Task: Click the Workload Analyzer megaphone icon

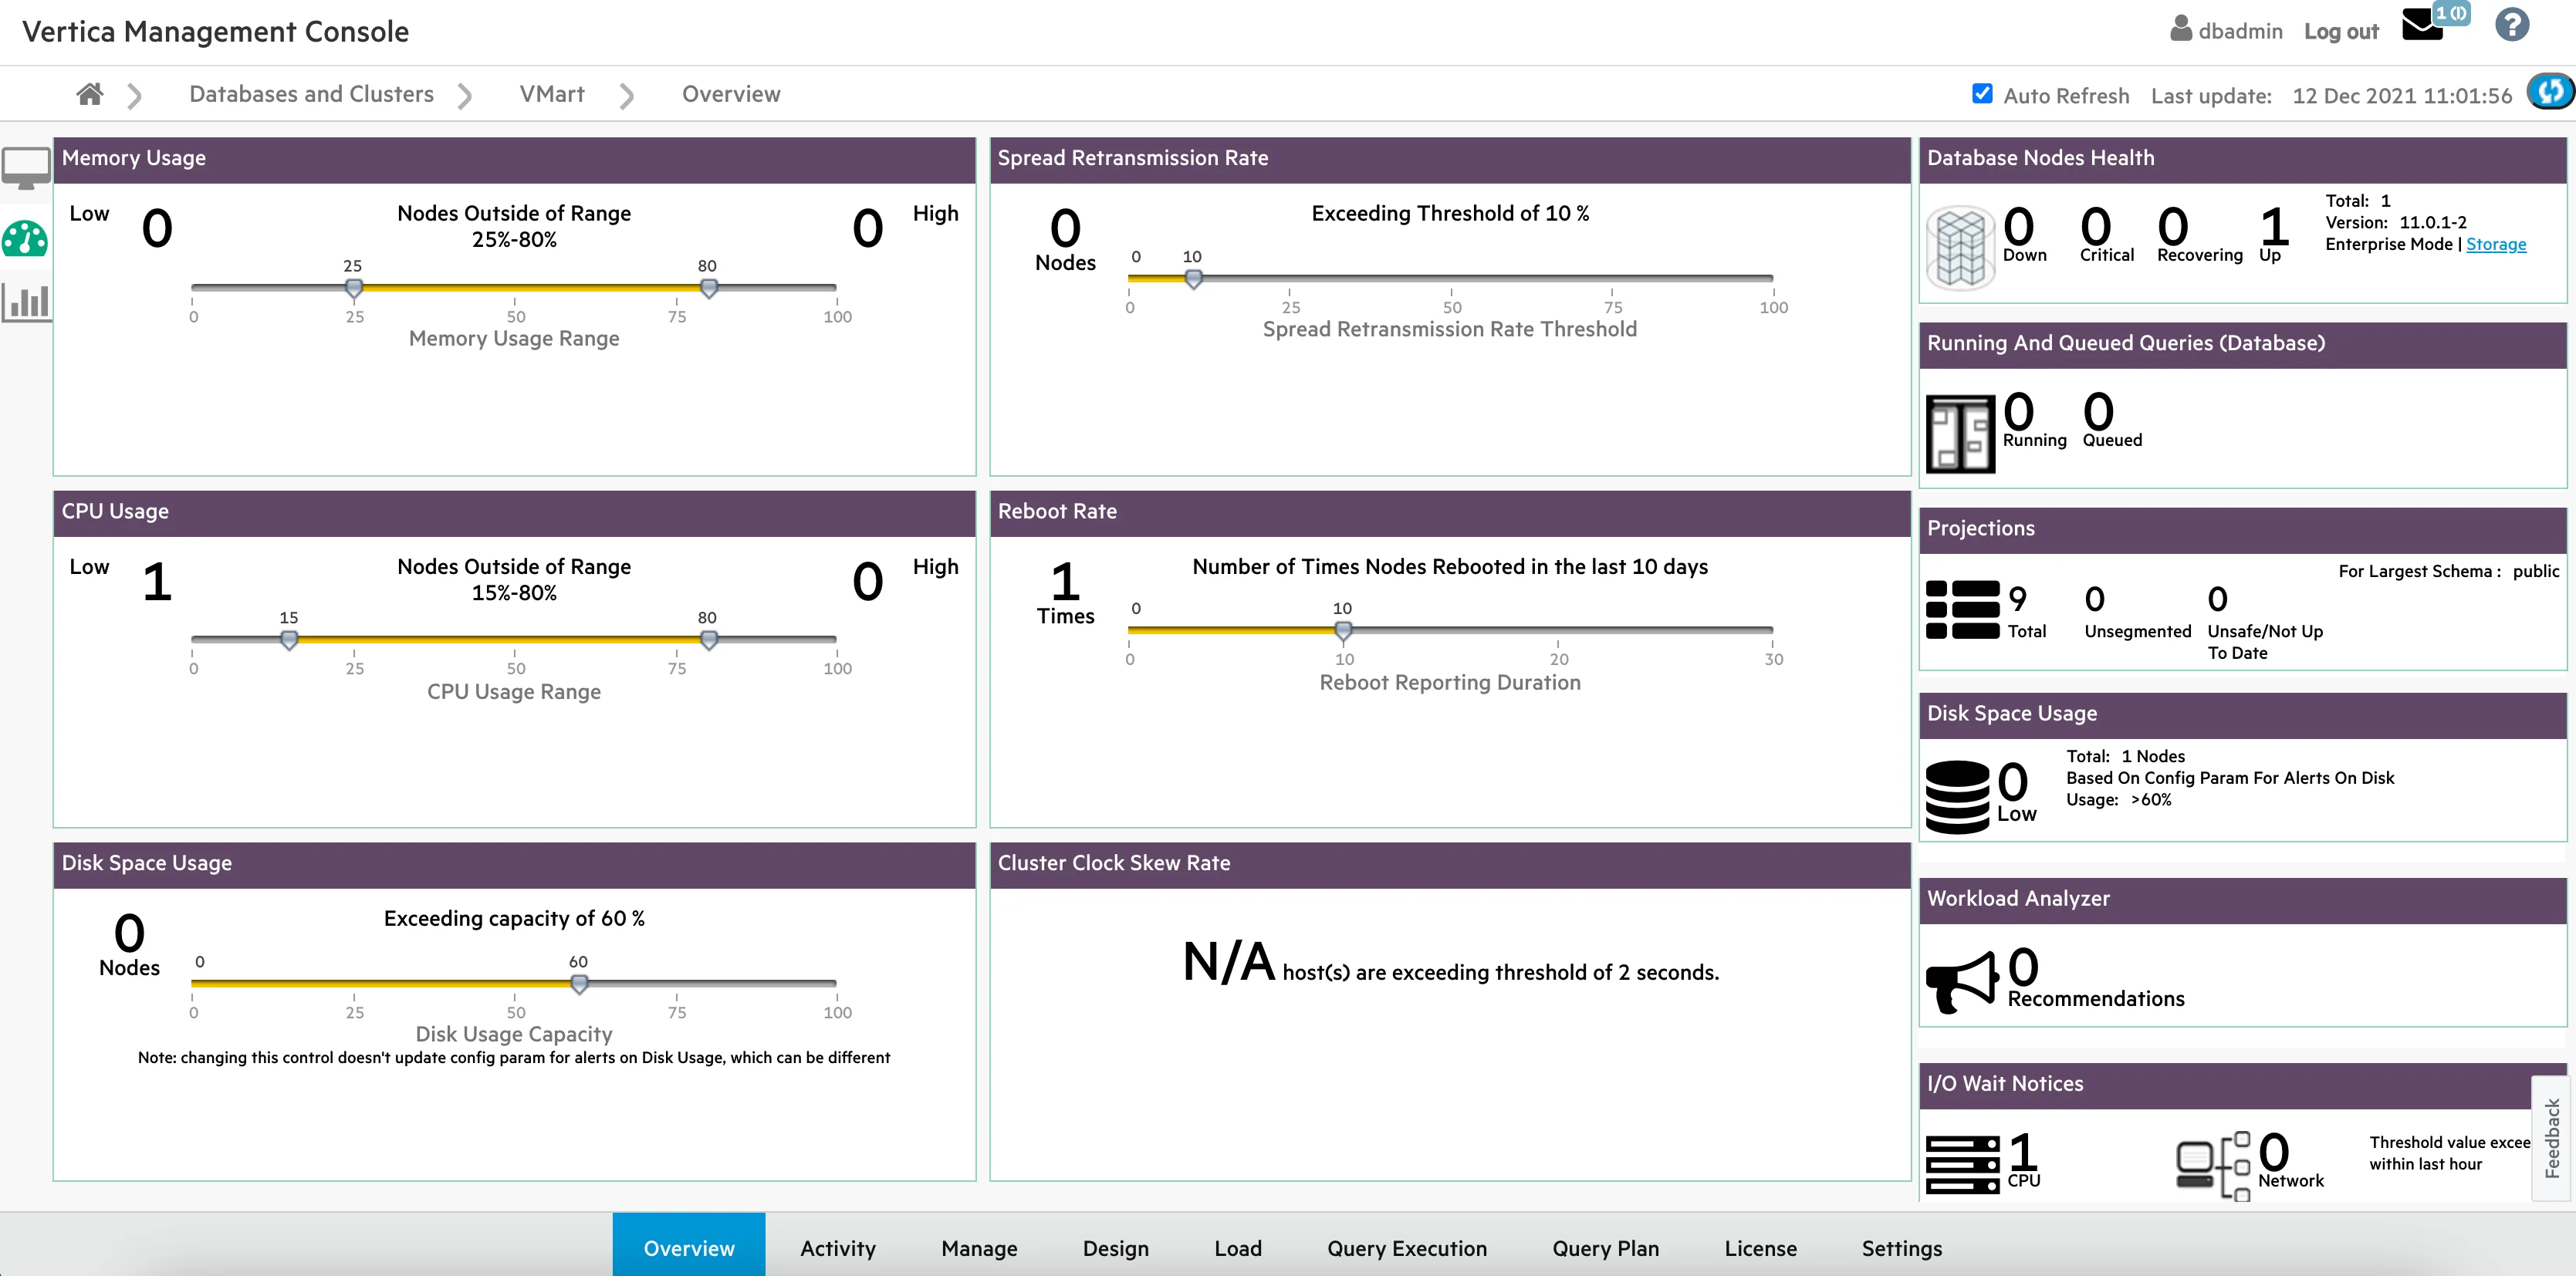Action: click(x=1962, y=981)
